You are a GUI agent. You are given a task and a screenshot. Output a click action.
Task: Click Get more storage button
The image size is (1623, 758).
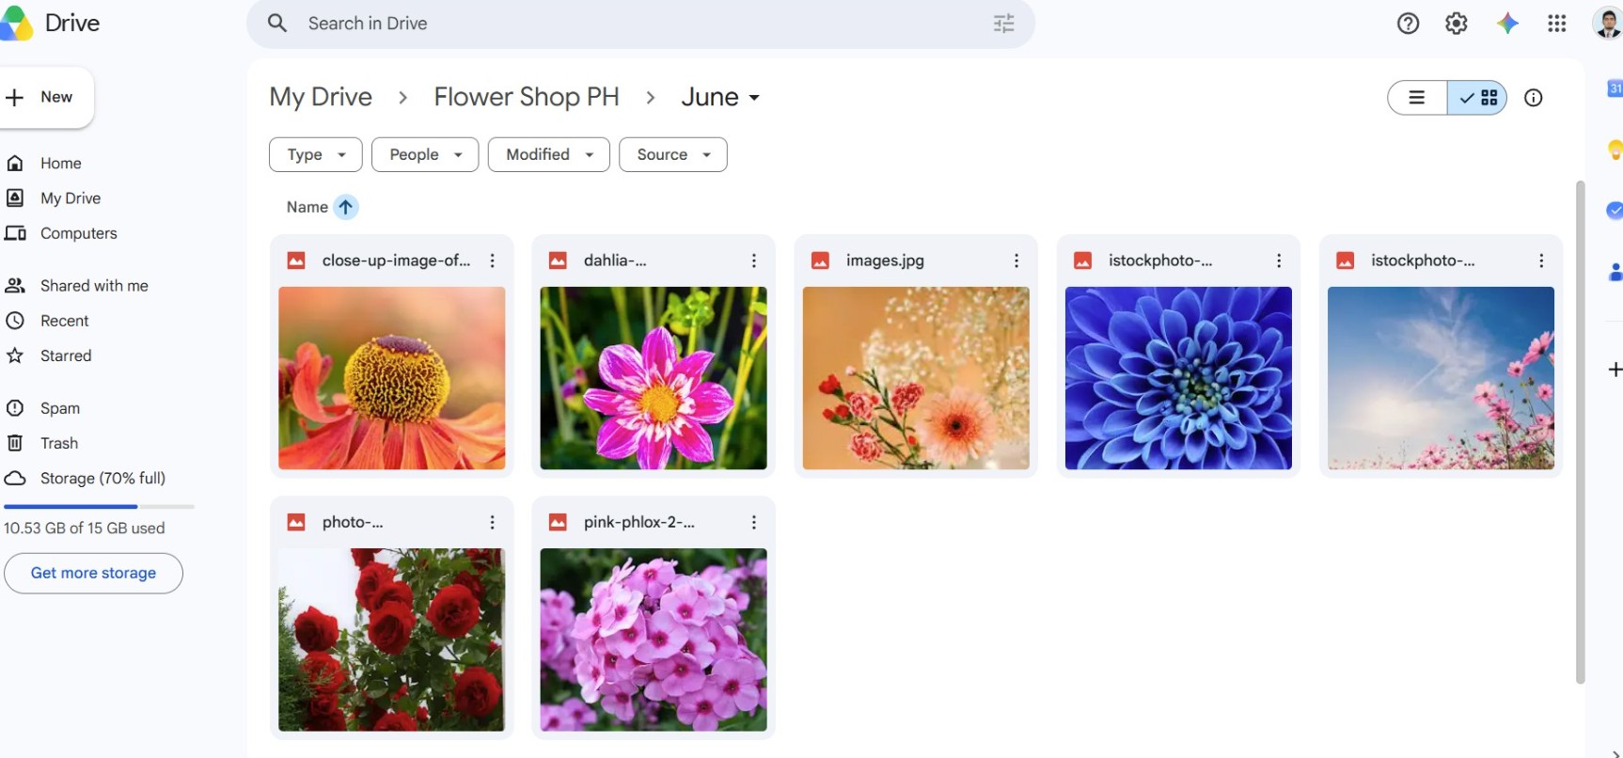(x=93, y=573)
